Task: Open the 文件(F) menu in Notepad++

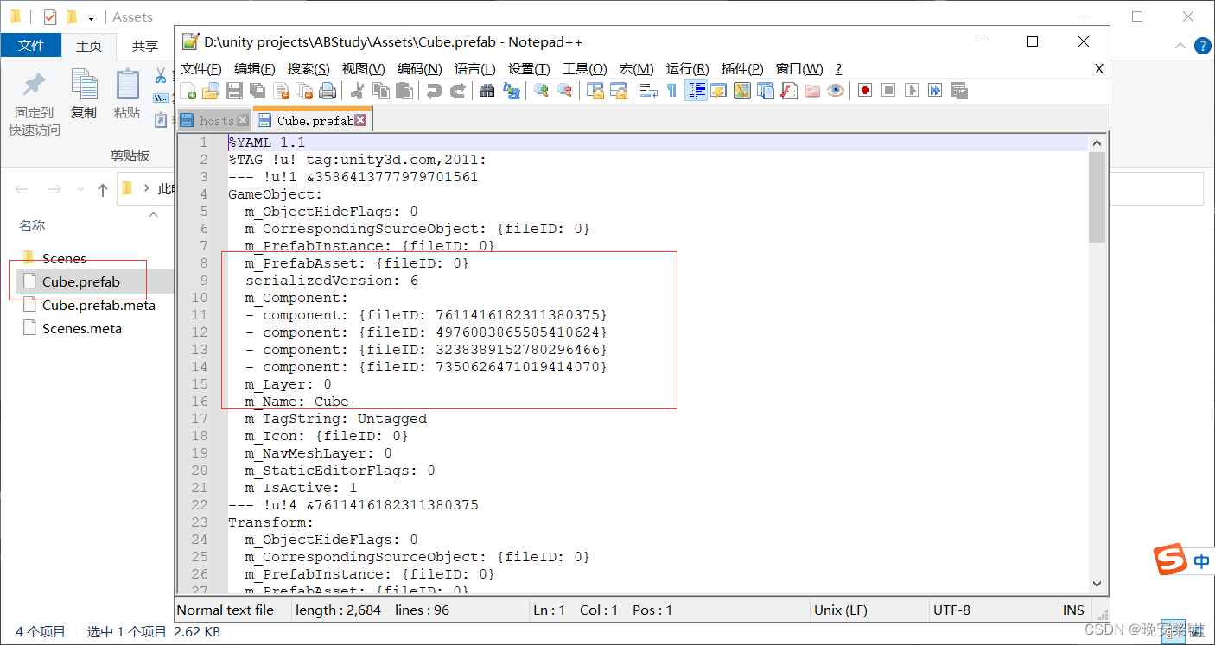Action: tap(200, 69)
